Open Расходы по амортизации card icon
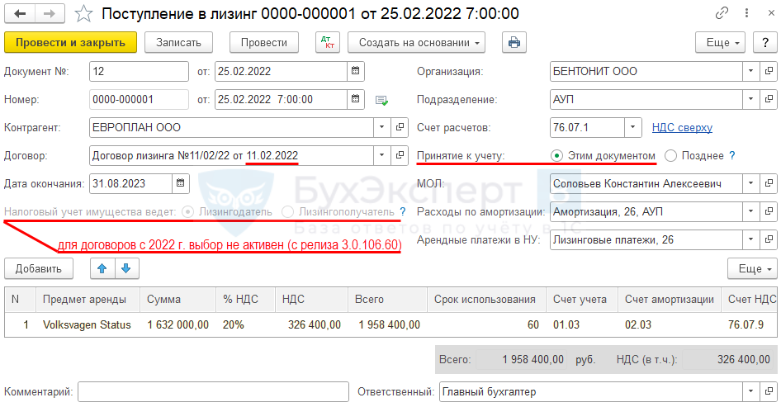The image size is (781, 407). pyautogui.click(x=769, y=211)
